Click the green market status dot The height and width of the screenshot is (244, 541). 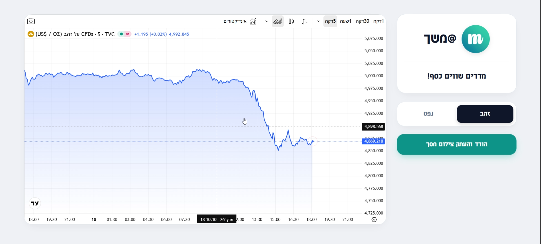click(121, 34)
